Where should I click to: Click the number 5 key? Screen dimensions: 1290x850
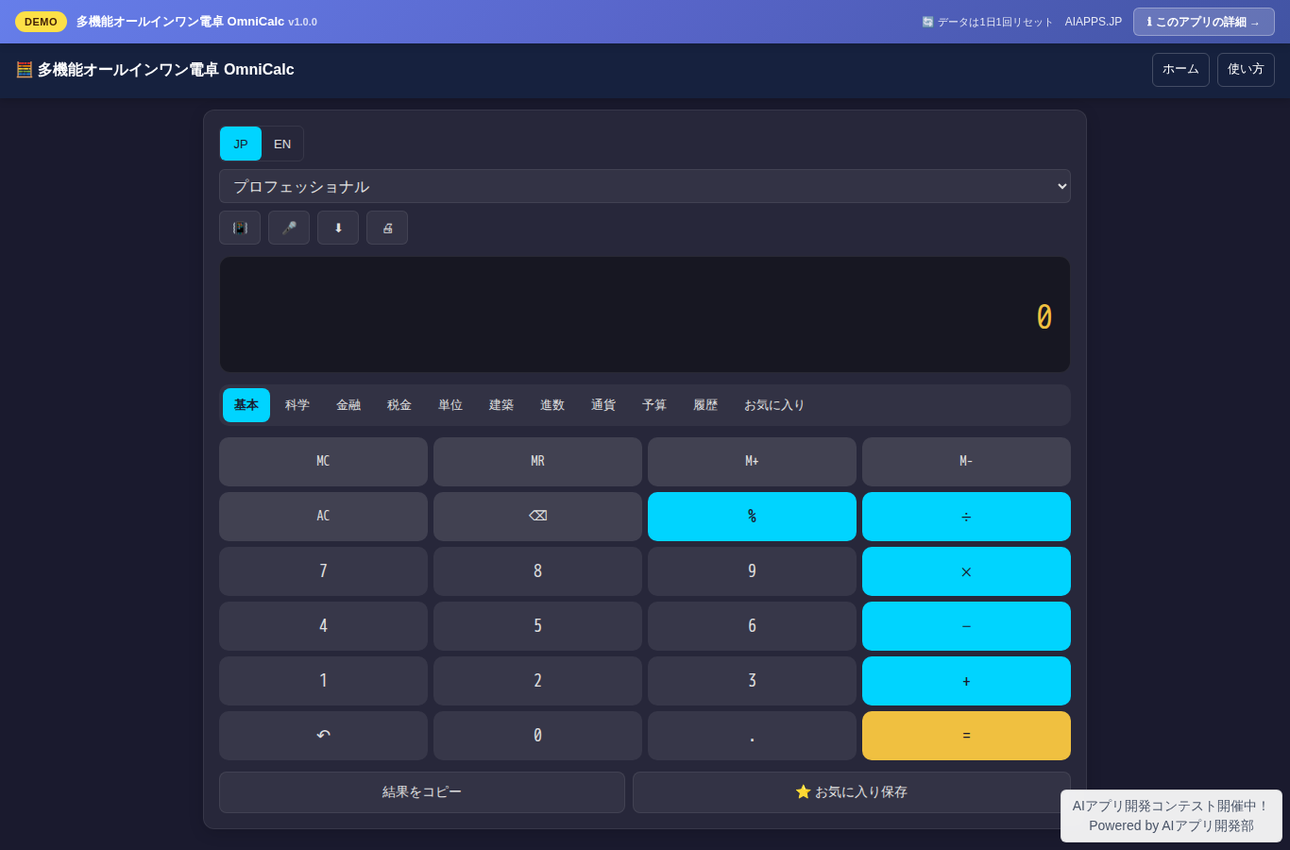click(537, 626)
